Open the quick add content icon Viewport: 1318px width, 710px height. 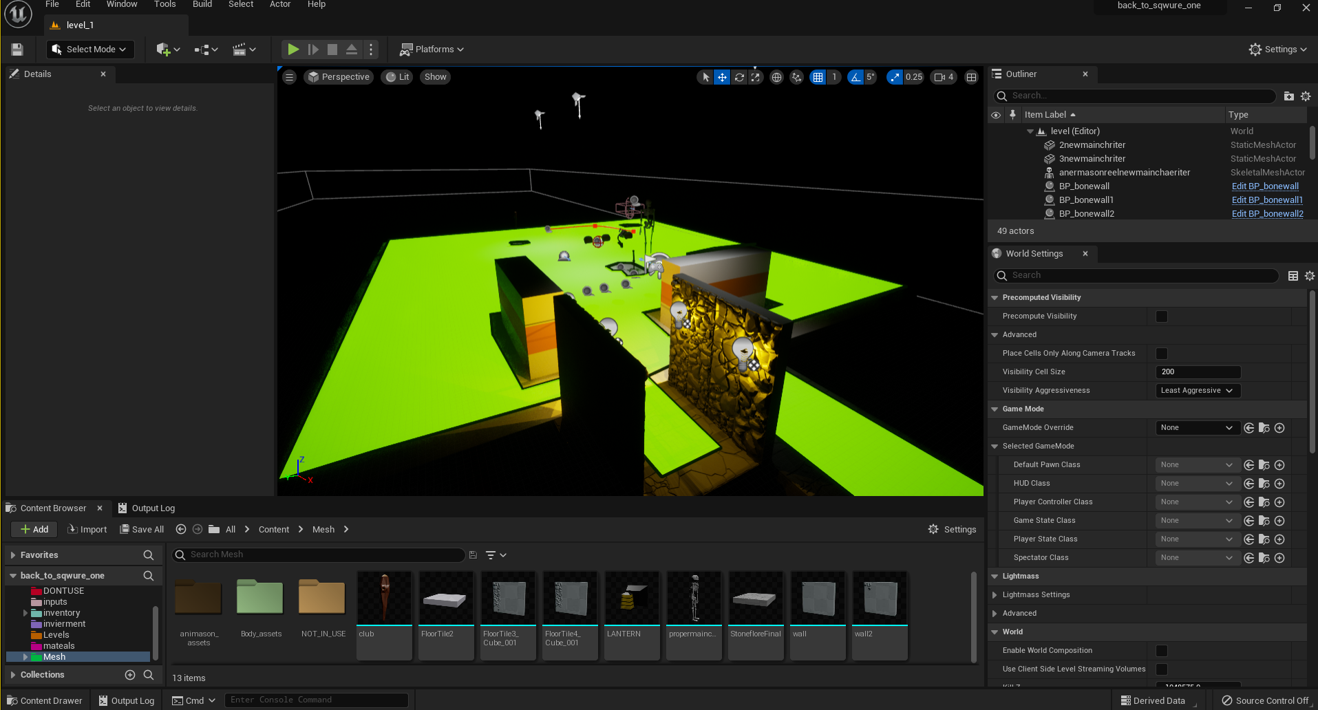[x=168, y=50]
